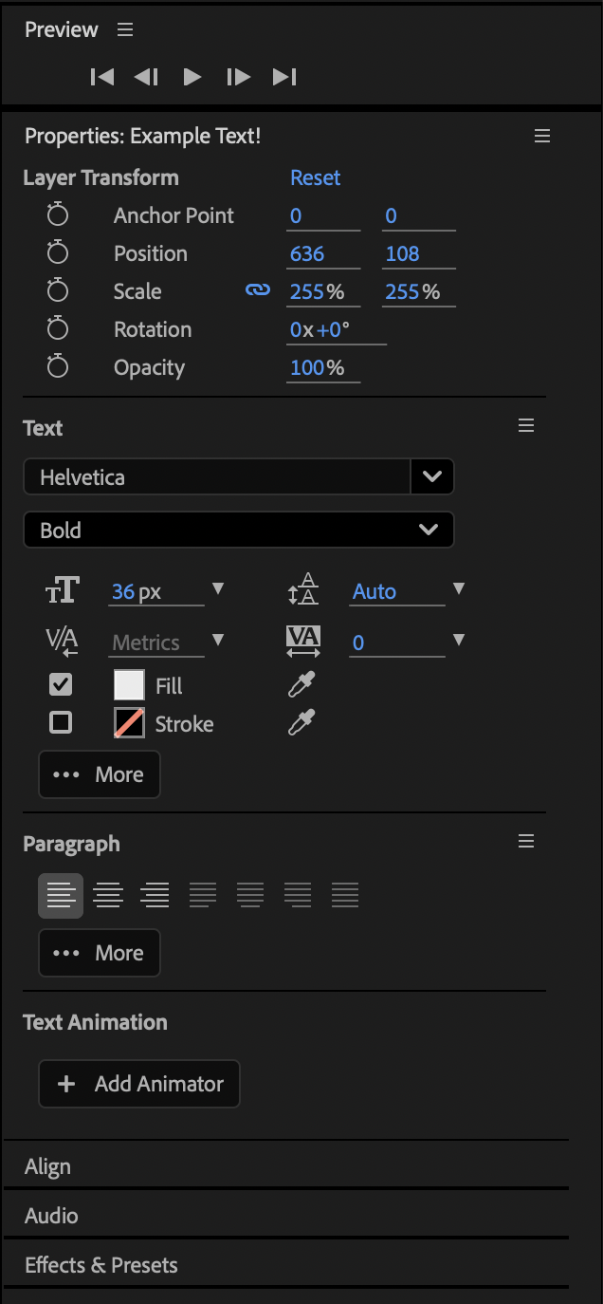Viewport: 603px width, 1304px height.
Task: Uncheck the Fill checkbox
Action: (x=61, y=684)
